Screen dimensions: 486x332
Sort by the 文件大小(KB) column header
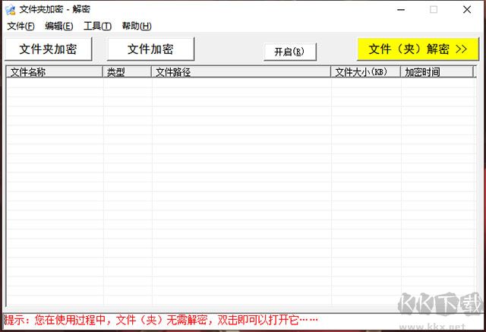click(366, 72)
